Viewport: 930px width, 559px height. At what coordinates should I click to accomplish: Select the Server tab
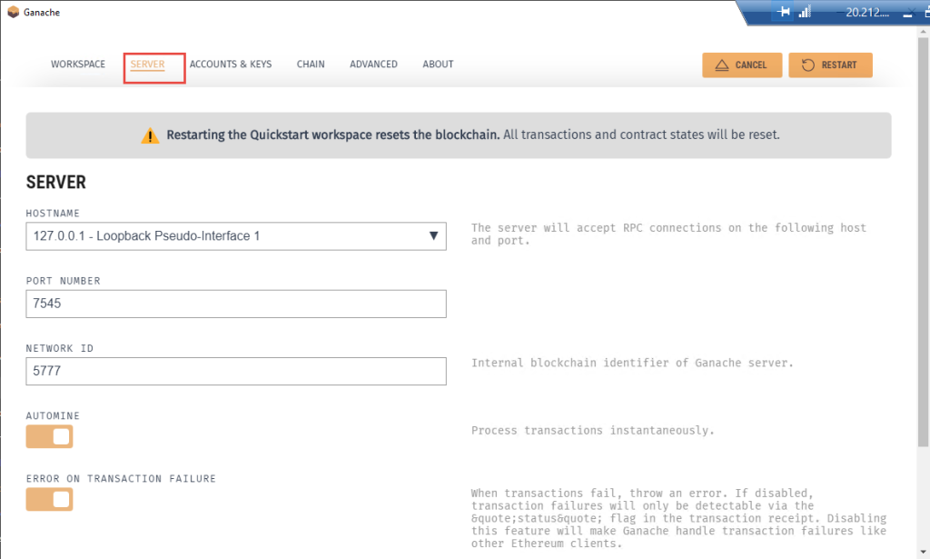(x=147, y=65)
